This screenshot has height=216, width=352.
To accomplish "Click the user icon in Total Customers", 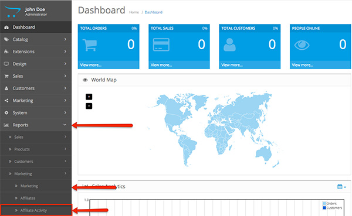I will click(229, 44).
